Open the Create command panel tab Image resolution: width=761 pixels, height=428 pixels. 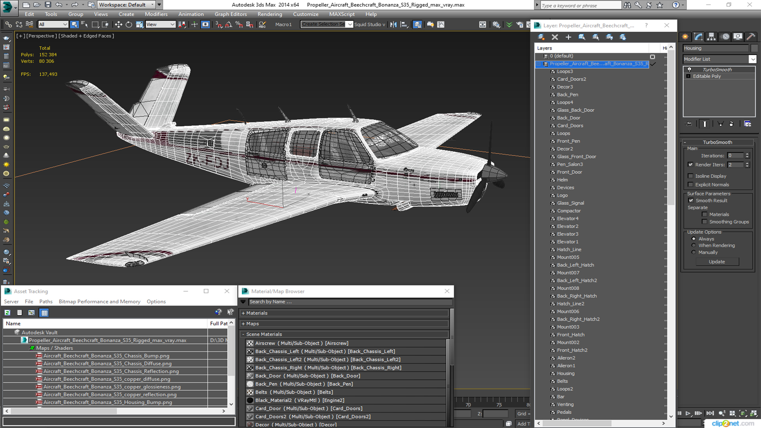(685, 37)
